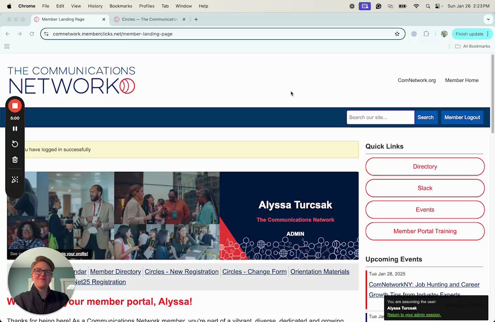The width and height of the screenshot is (495, 322).
Task: Pause the screen recording
Action: [15, 129]
